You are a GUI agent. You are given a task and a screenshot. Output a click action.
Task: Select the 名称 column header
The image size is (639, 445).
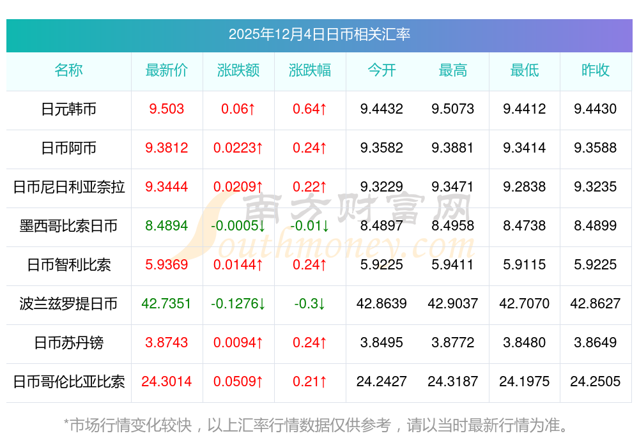68,70
